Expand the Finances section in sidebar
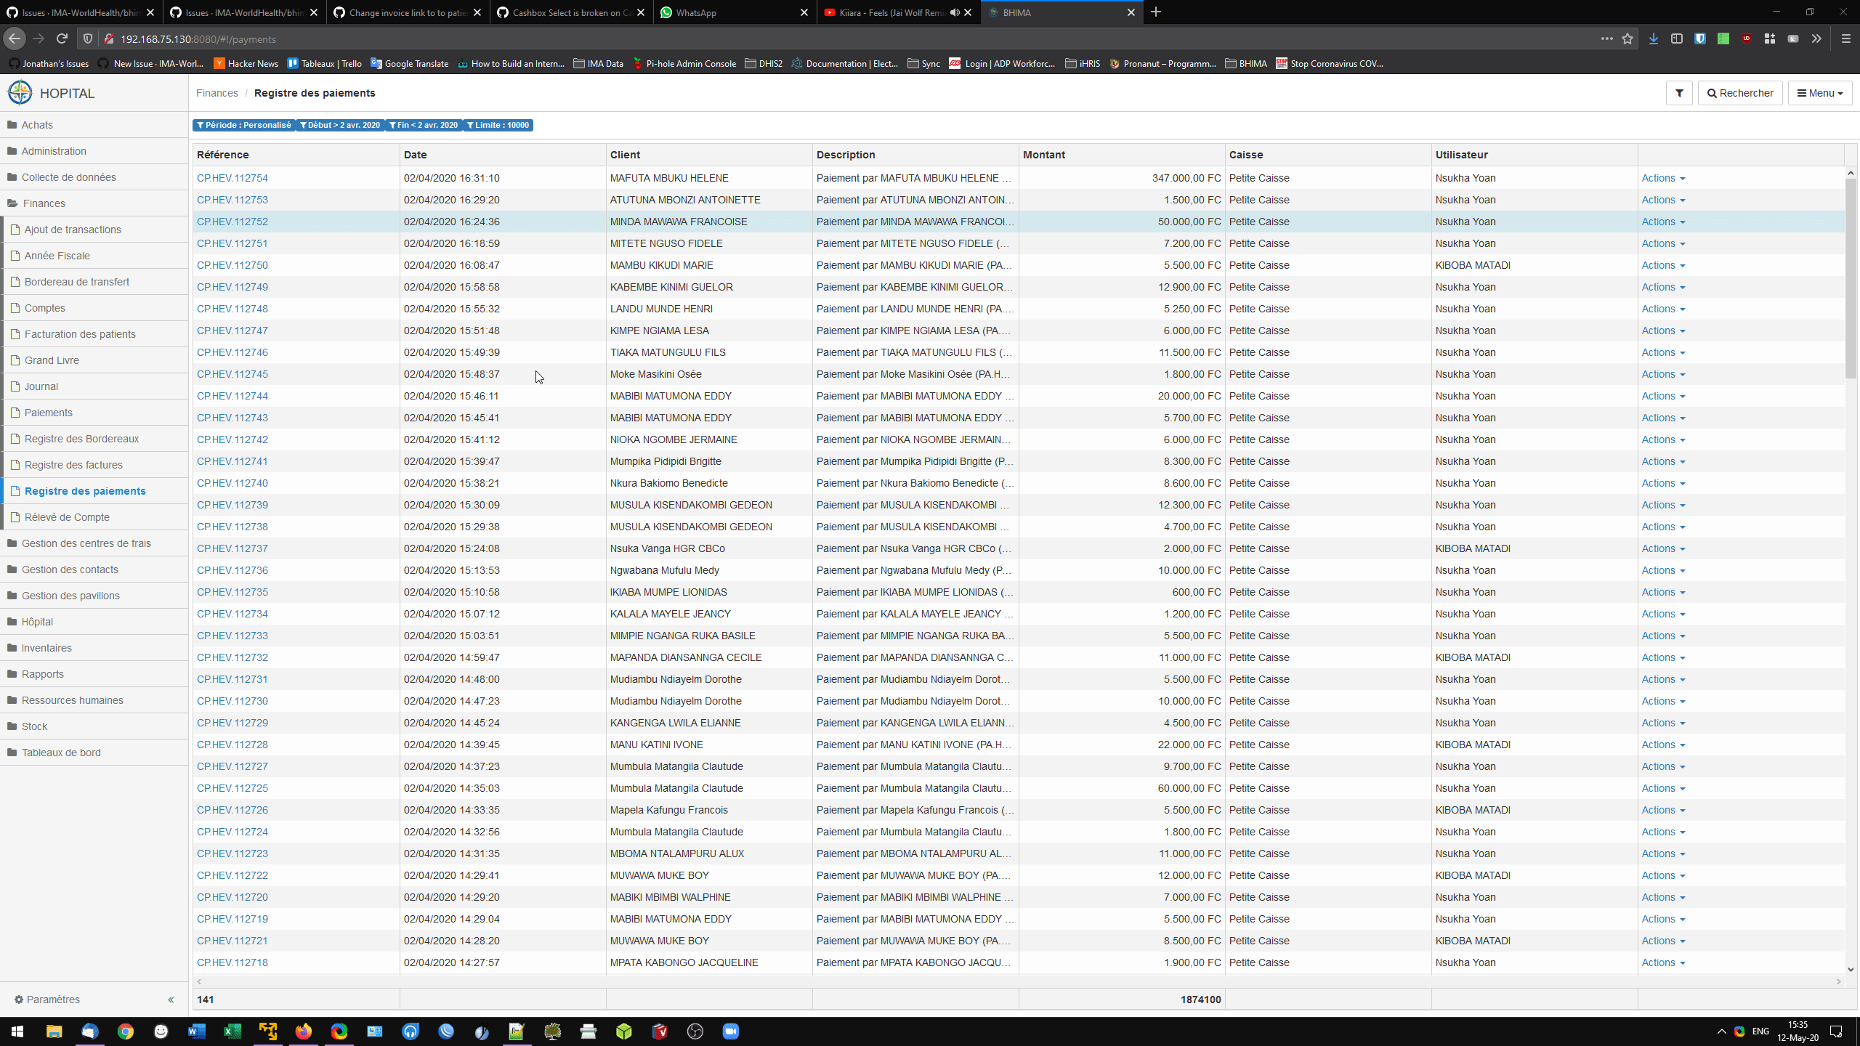The width and height of the screenshot is (1860, 1046). click(45, 203)
